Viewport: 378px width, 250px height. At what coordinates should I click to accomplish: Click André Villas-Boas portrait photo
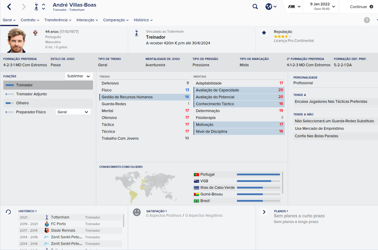tap(17, 40)
